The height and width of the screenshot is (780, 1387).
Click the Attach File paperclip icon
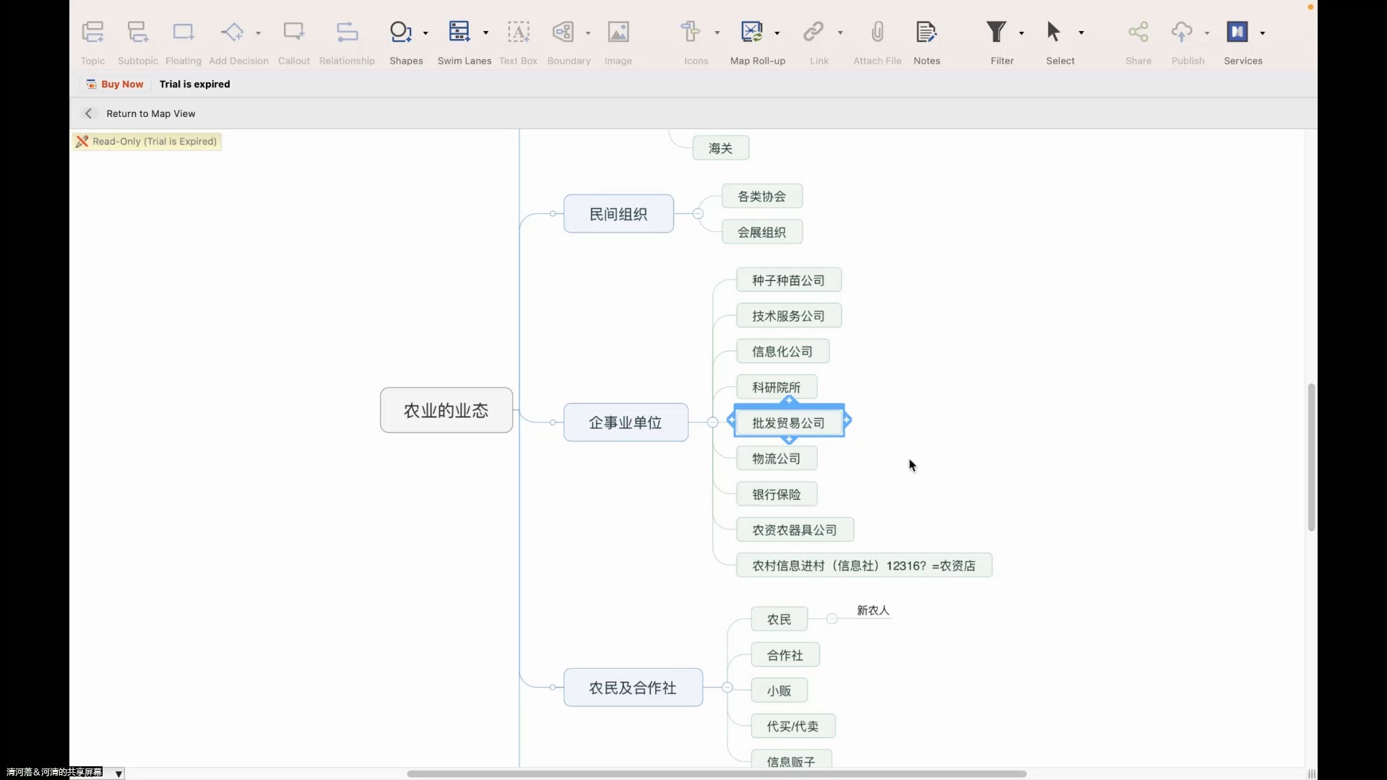pyautogui.click(x=877, y=32)
